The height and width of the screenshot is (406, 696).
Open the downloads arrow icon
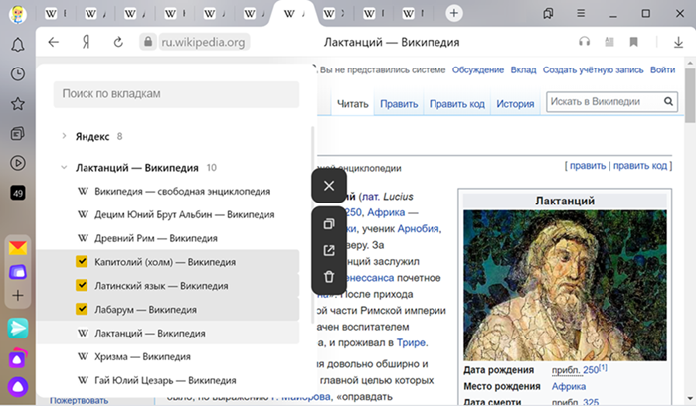[678, 42]
